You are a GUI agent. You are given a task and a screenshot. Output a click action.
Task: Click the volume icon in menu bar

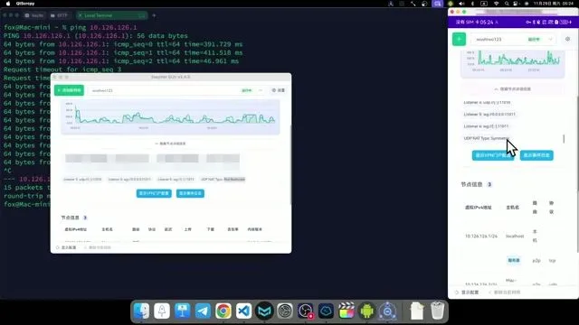(461, 4)
